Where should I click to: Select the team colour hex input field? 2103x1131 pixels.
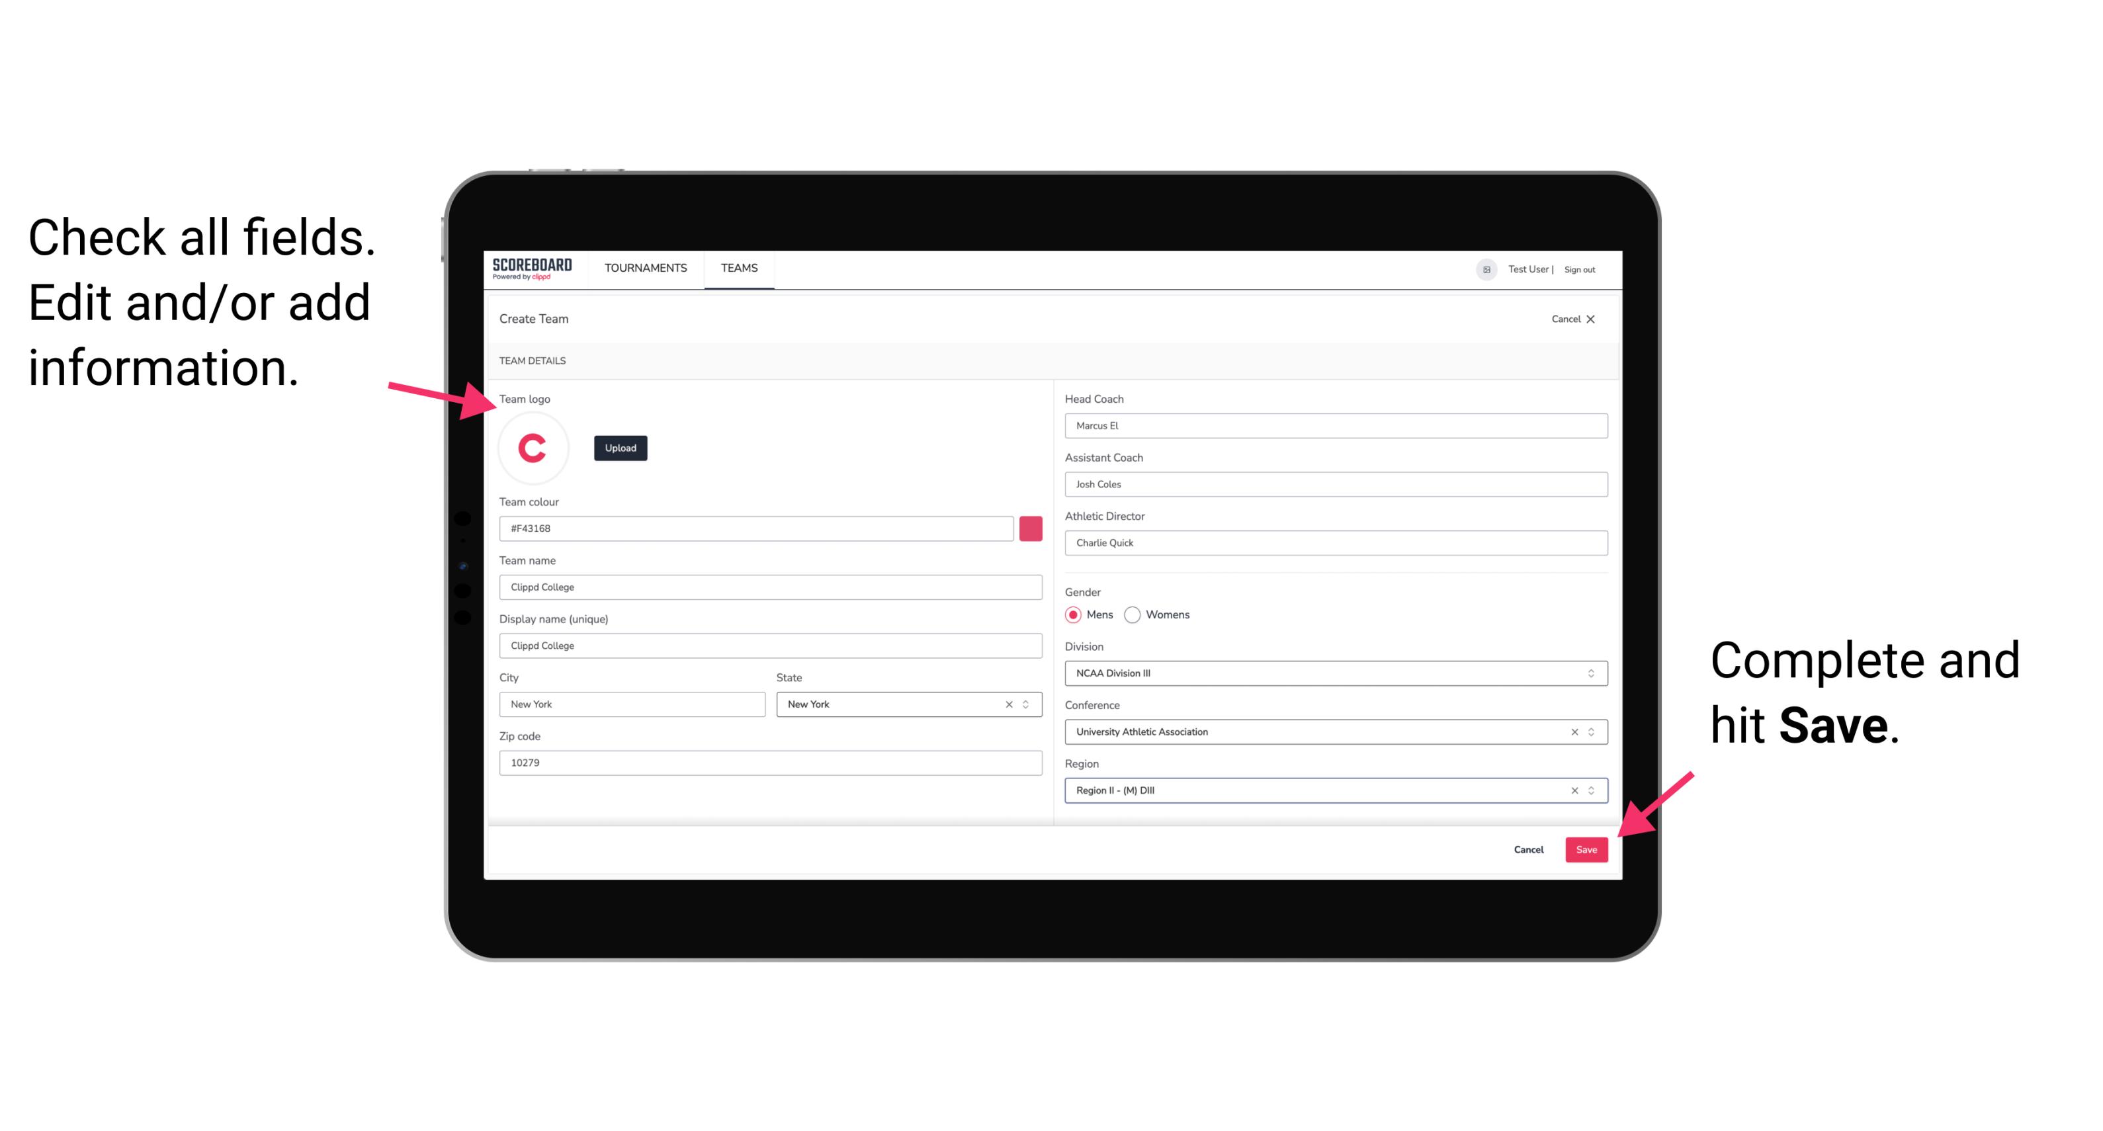coord(759,528)
